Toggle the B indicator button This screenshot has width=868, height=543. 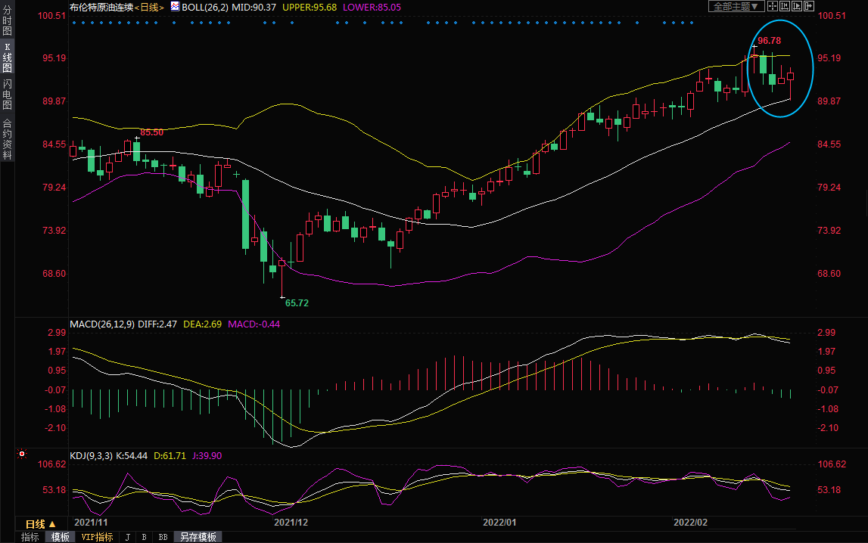(144, 537)
